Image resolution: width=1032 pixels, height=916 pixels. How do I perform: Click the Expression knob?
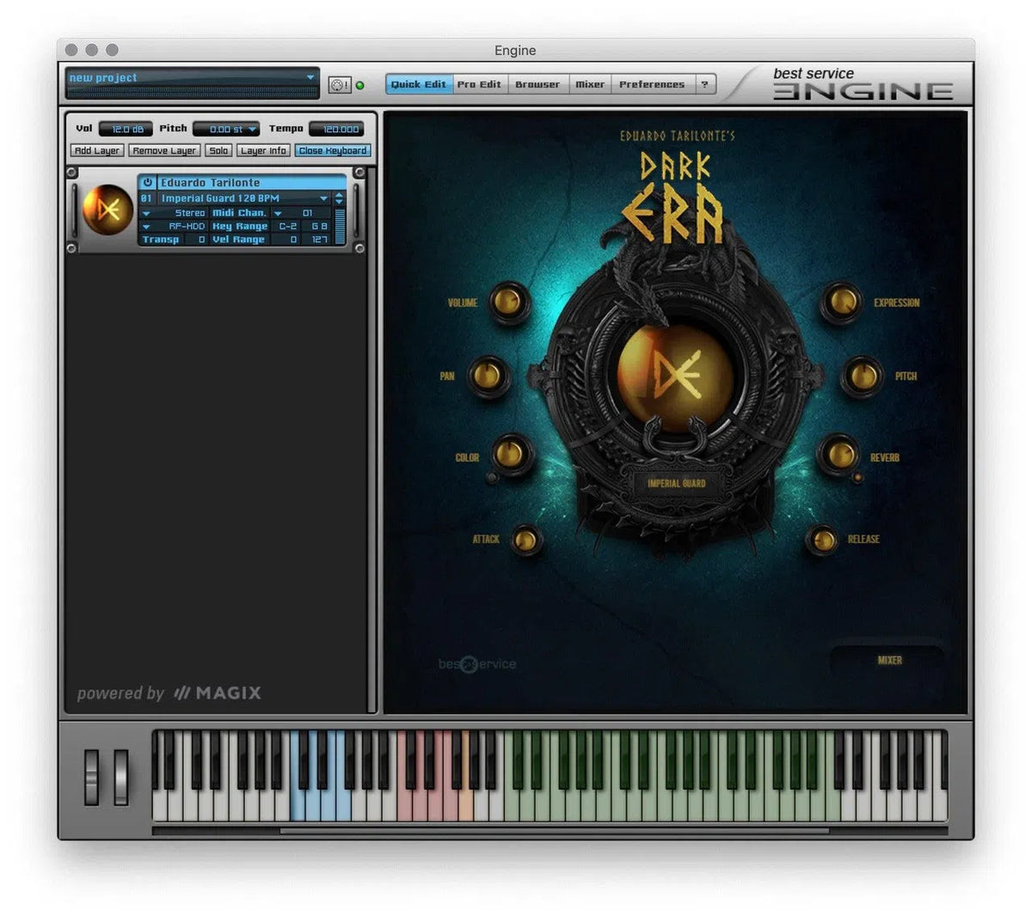coord(841,302)
